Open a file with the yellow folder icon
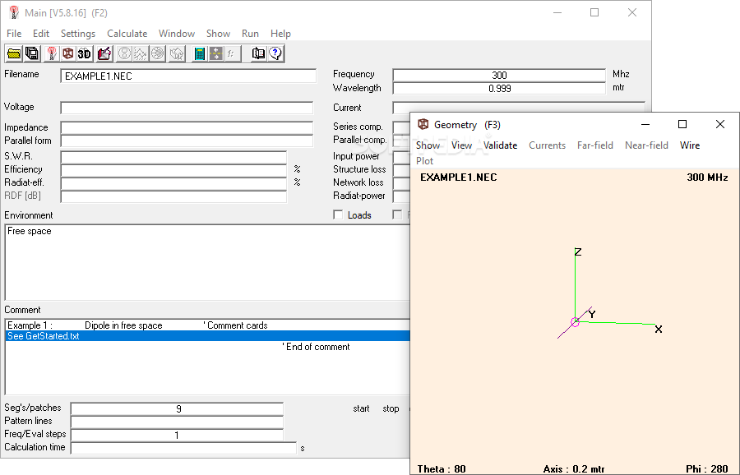The image size is (740, 475). (14, 53)
